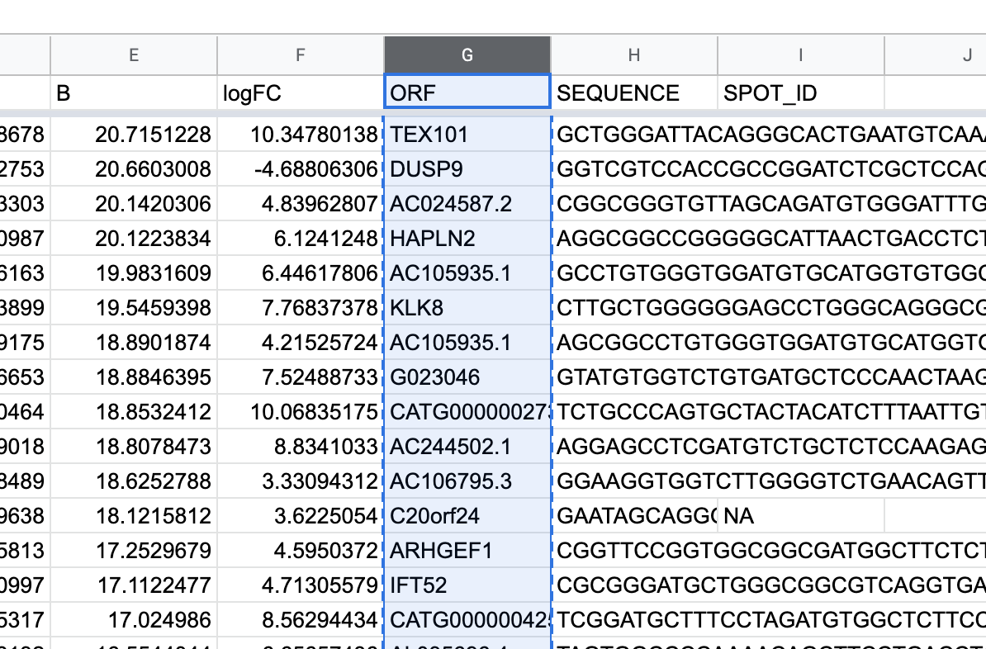Click the cell with 18.6252788

[x=134, y=481]
